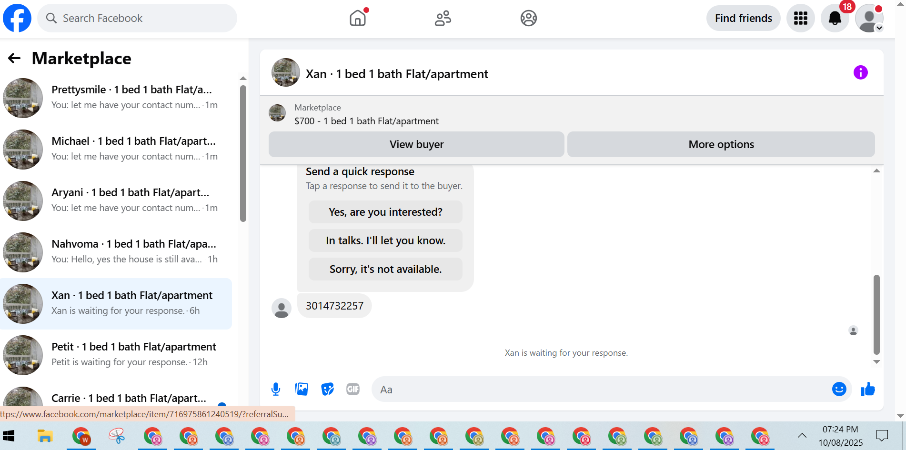Open the Windows Action Center icon
The height and width of the screenshot is (450, 906).
point(882,435)
